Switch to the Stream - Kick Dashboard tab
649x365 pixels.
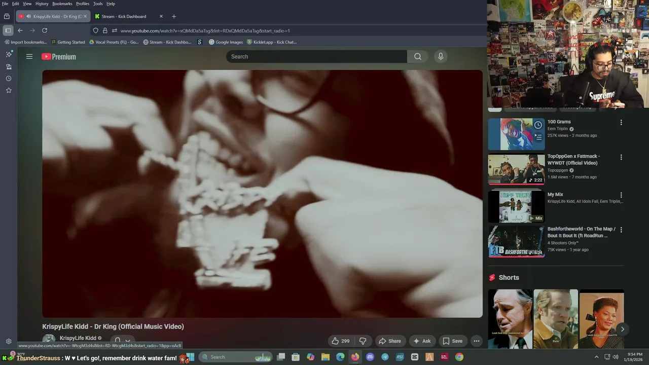click(x=124, y=16)
